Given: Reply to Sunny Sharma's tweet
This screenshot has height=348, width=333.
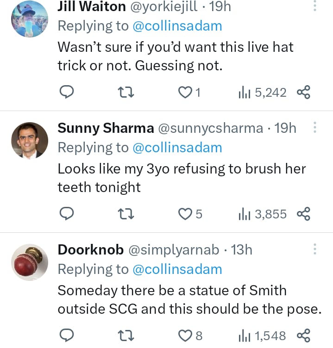Looking at the screenshot, I should point(67,214).
